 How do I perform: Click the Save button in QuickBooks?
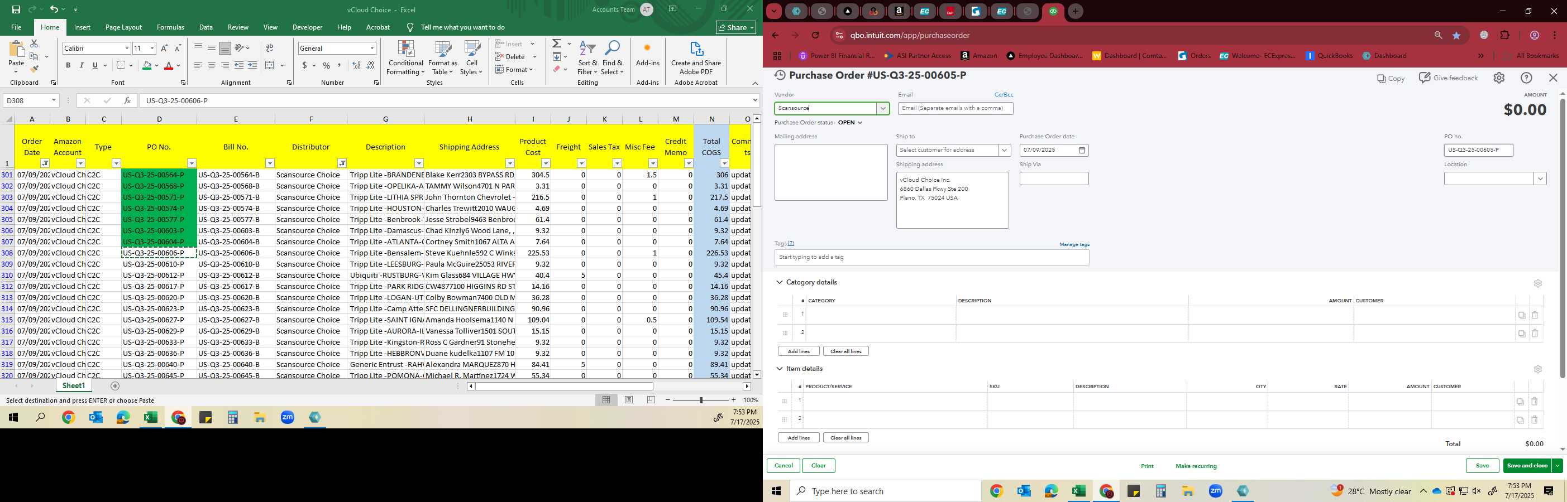pos(1482,466)
